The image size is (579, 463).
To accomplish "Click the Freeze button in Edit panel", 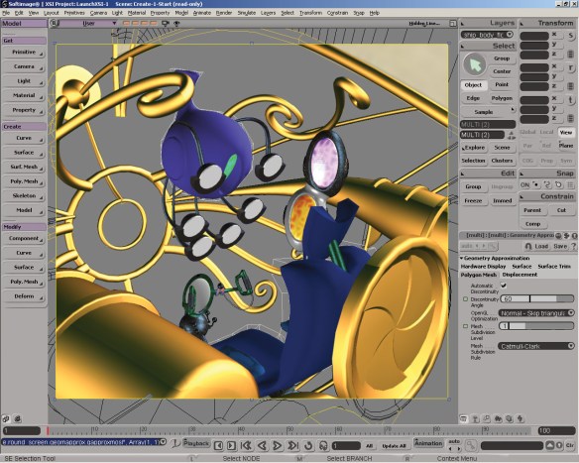I will (x=473, y=201).
